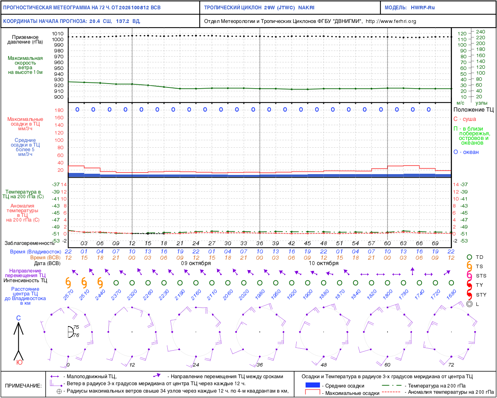The image size is (497, 398).
Task: Click the 2570 km distance value
Action: click(68, 295)
